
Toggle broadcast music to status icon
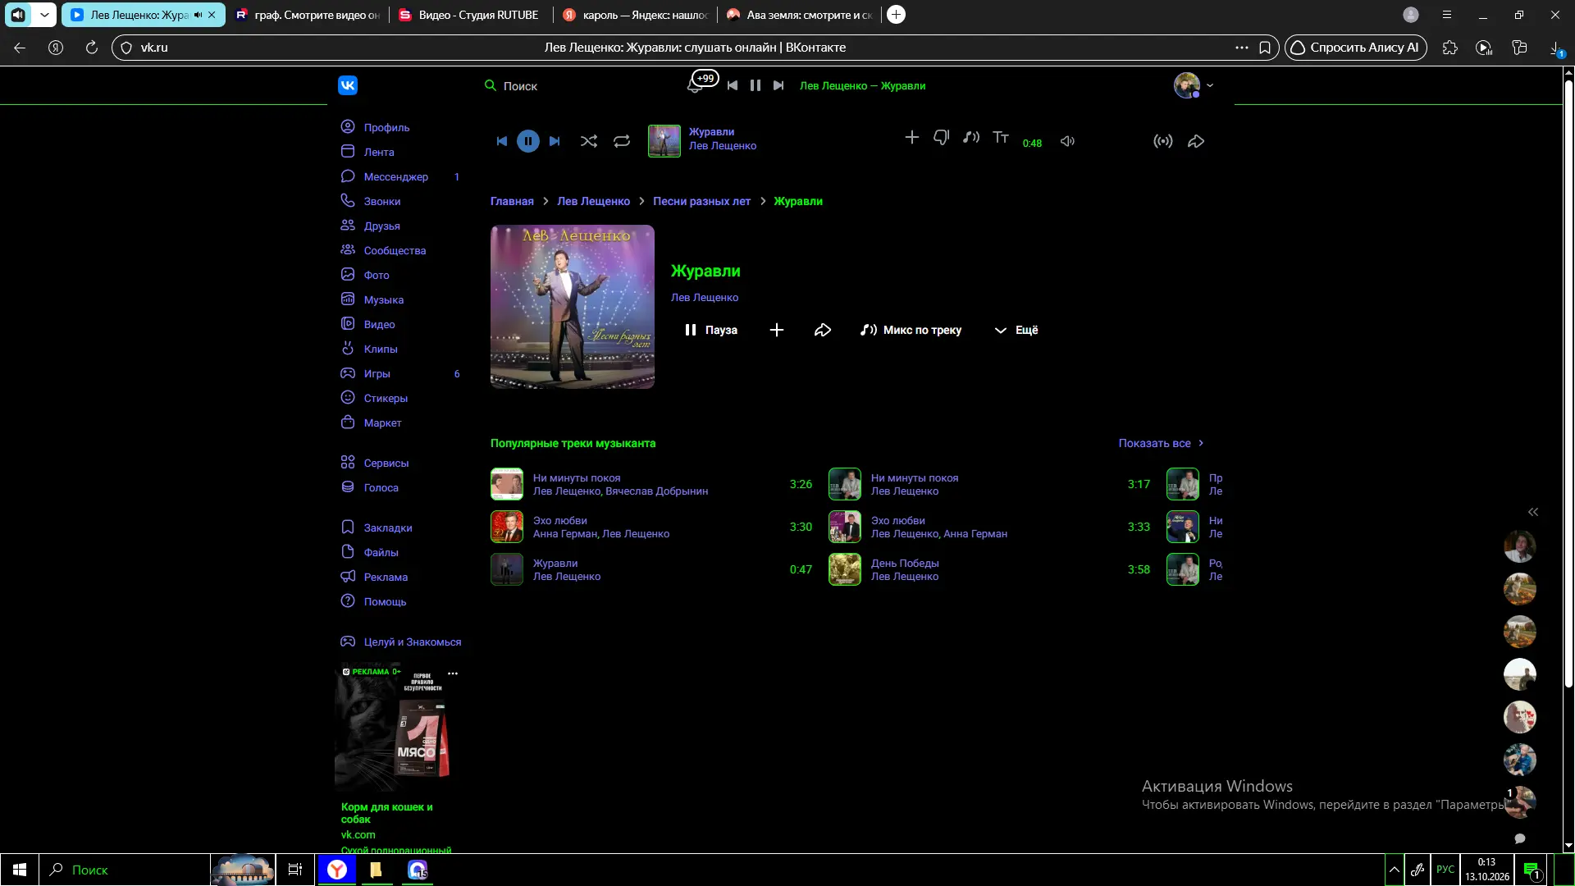pyautogui.click(x=1163, y=141)
